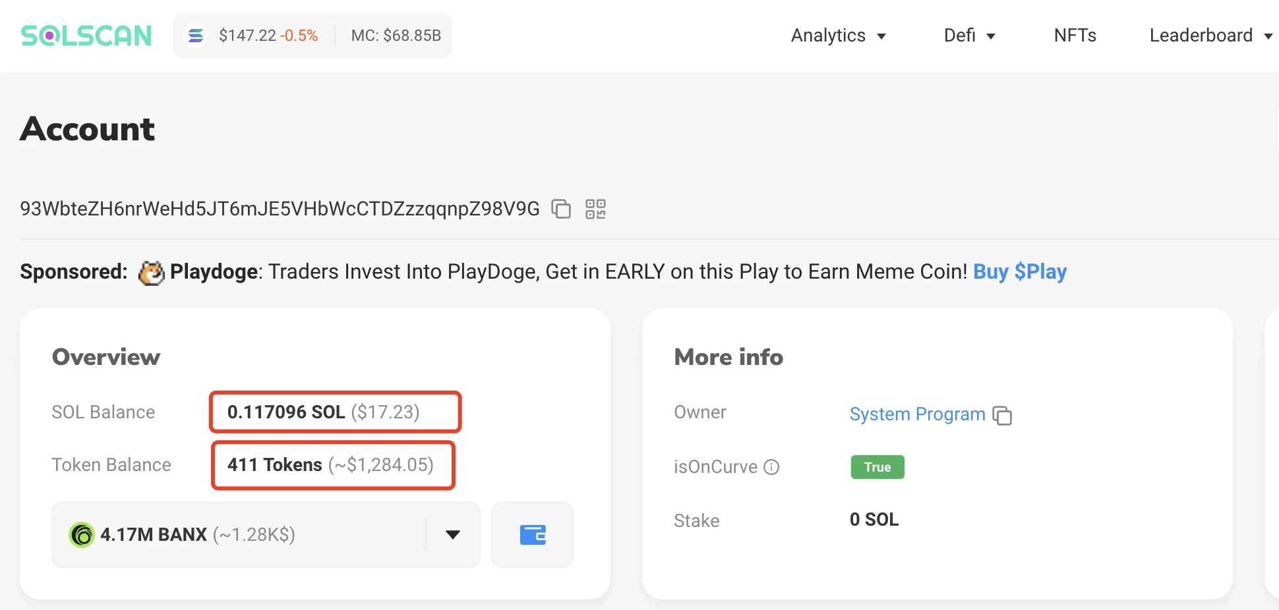
Task: Open the blue wallet icon button
Action: click(x=532, y=534)
